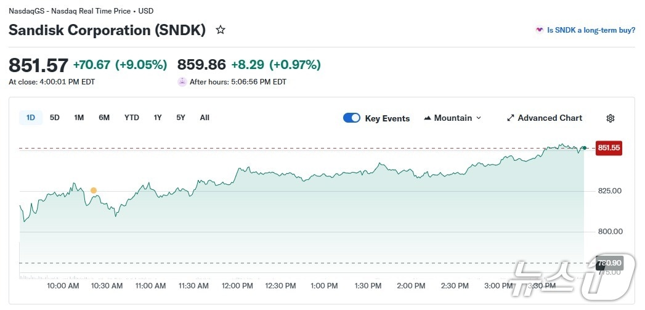The image size is (645, 310).
Task: Open chart settings gear icon
Action: point(611,118)
